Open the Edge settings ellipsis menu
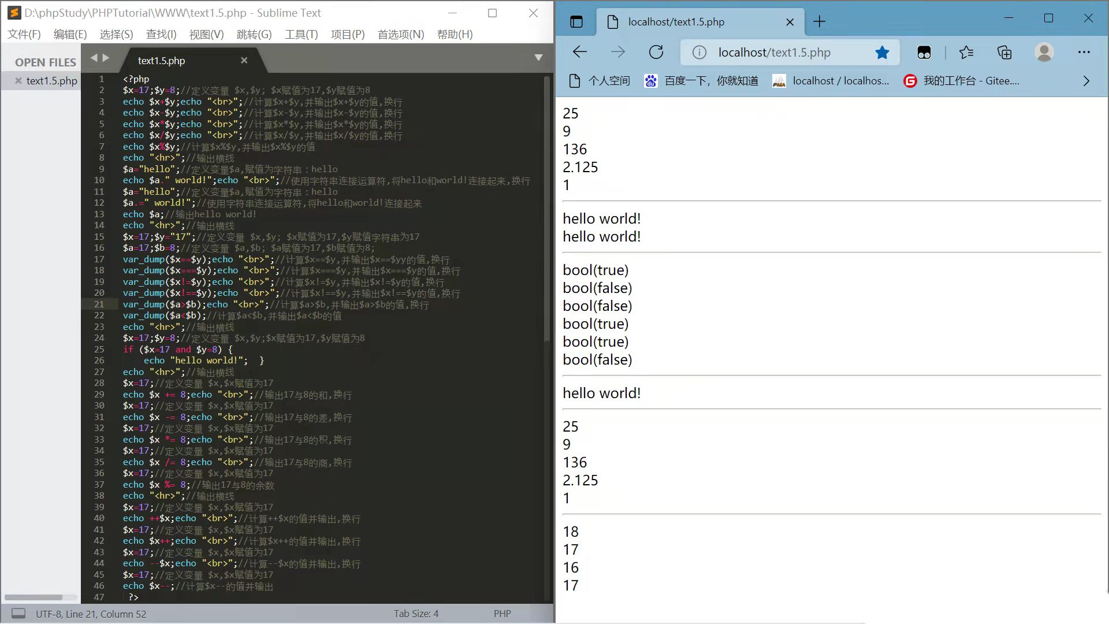The height and width of the screenshot is (624, 1109). pos(1084,53)
